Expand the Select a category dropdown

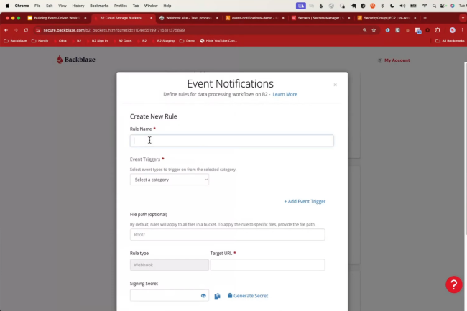pyautogui.click(x=170, y=180)
